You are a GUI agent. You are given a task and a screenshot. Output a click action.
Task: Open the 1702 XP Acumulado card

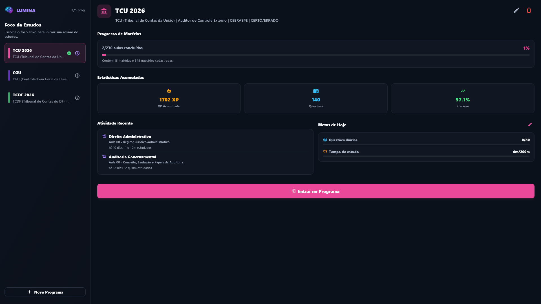(x=169, y=98)
